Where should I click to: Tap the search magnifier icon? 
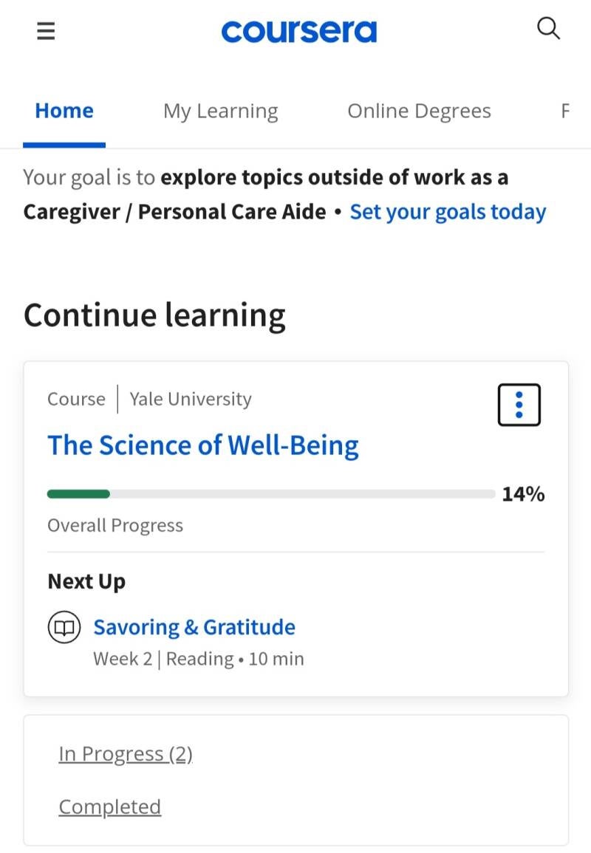548,30
